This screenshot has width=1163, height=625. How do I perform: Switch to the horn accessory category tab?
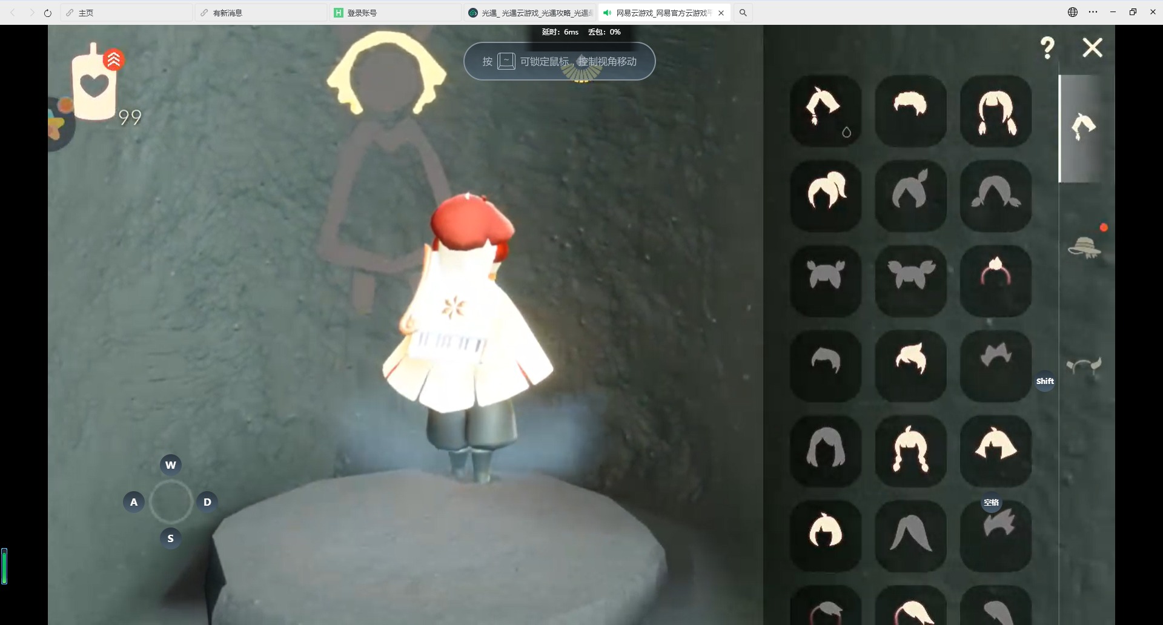[x=1084, y=366]
